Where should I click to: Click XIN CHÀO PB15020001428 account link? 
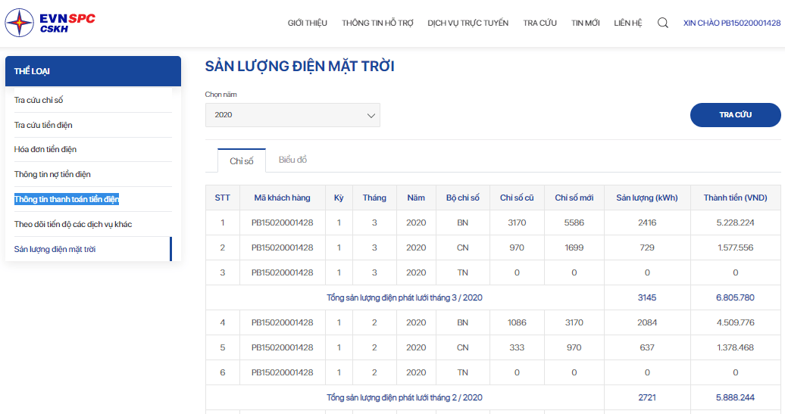[x=732, y=23]
